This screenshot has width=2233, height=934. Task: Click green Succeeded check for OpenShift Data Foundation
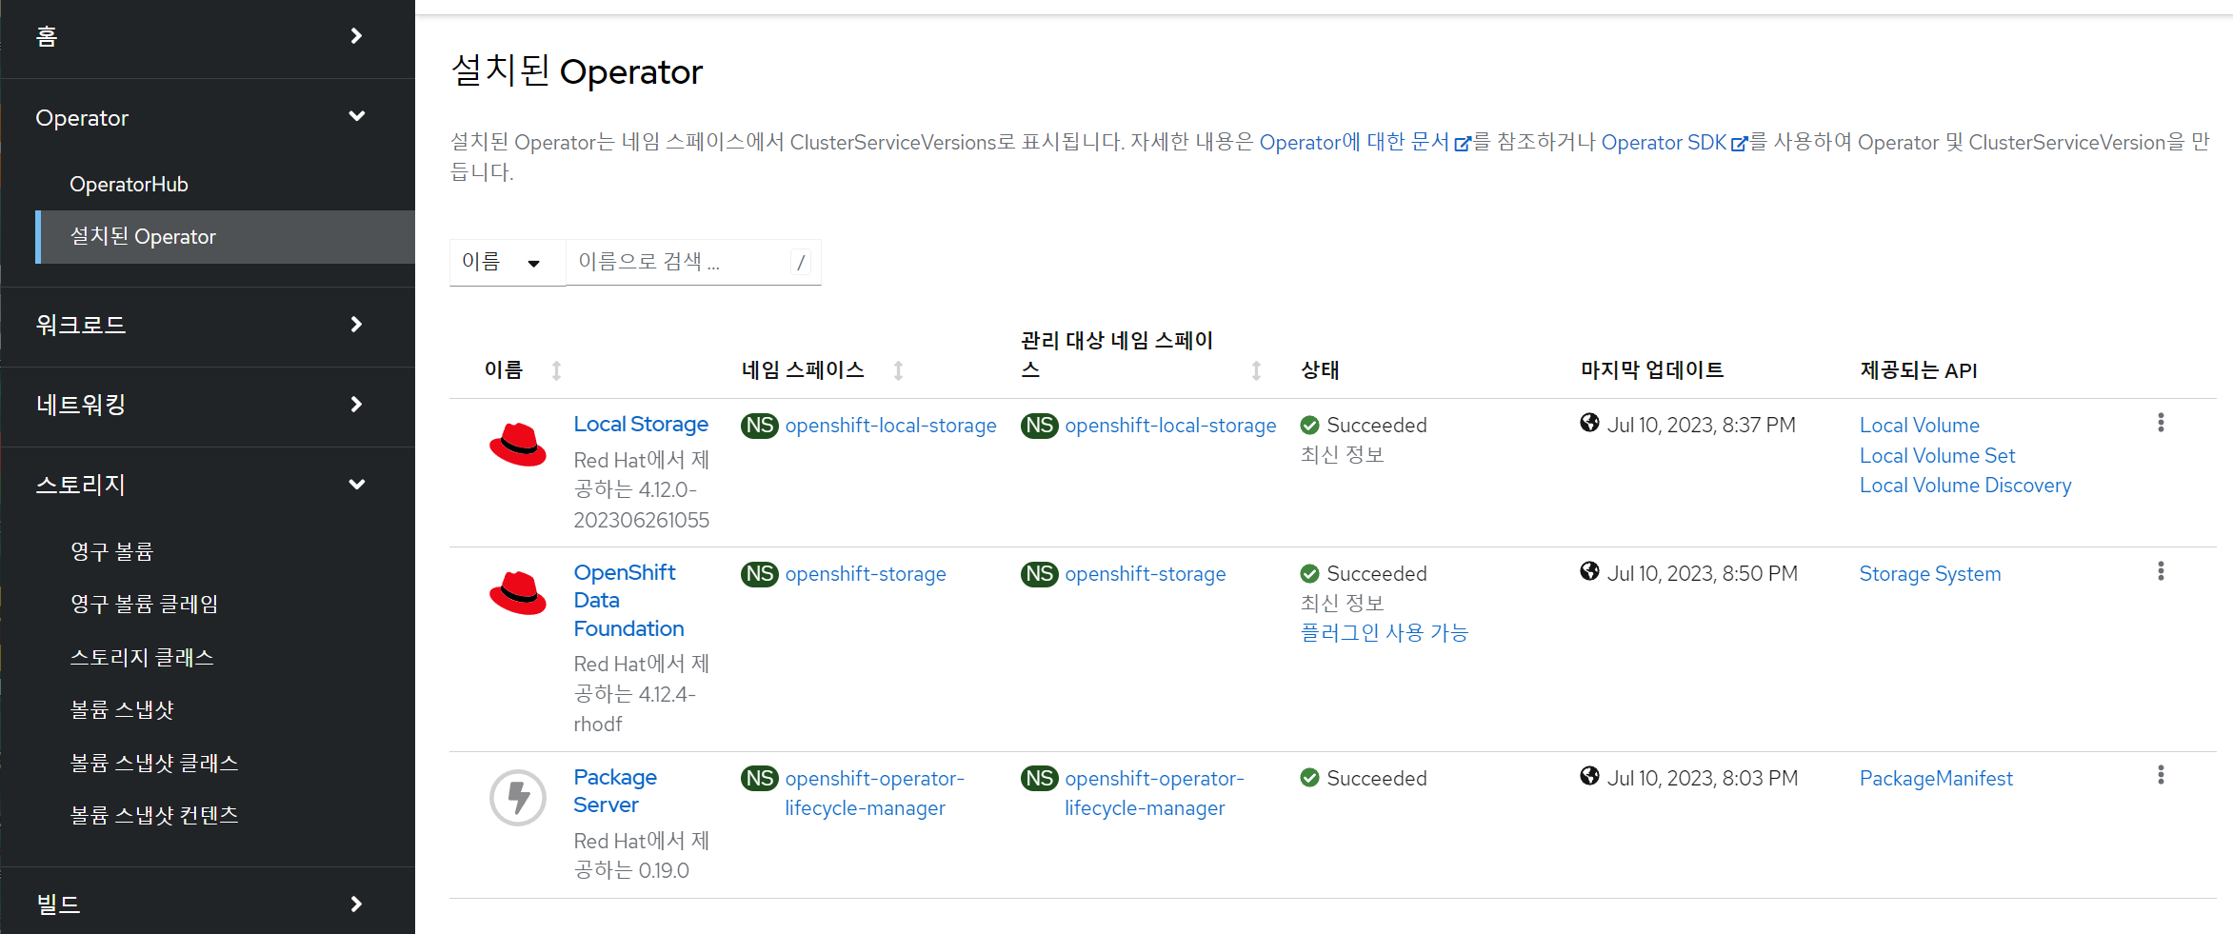pos(1310,574)
